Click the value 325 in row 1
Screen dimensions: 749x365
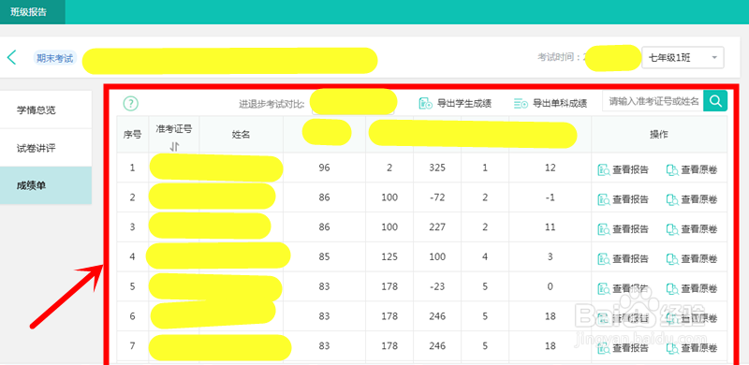click(437, 168)
